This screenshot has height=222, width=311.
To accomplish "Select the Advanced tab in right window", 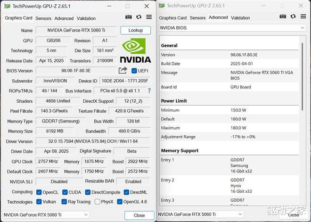I will click(218, 17).
